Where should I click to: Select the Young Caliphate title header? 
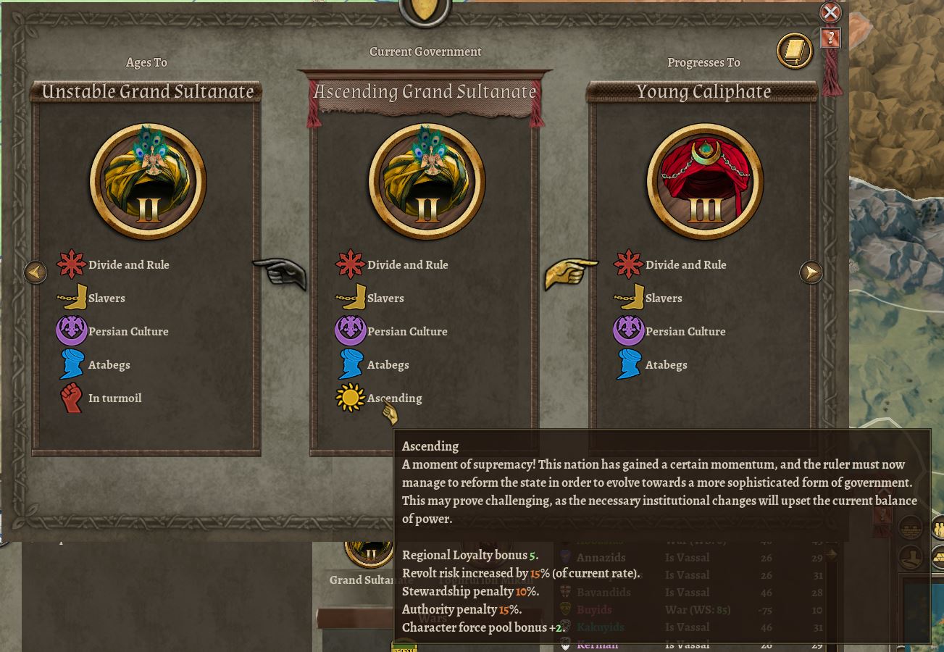point(703,91)
